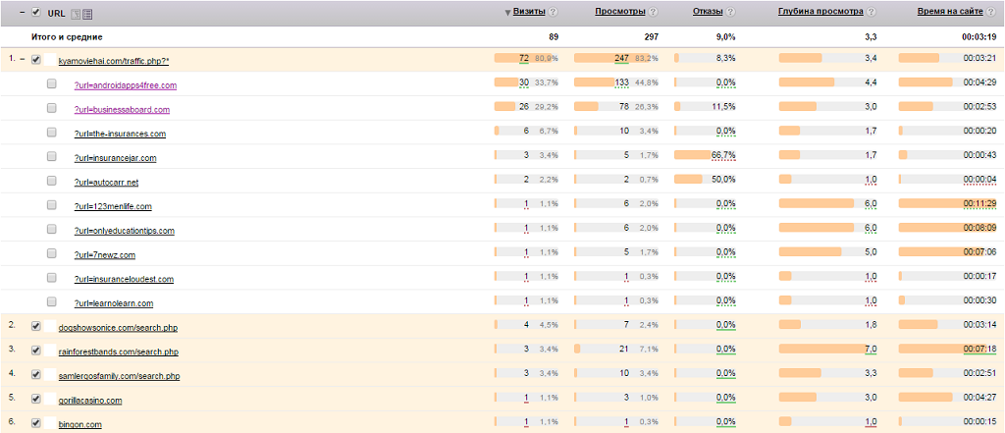
Task: Open help icon beside Визиты column
Action: [x=554, y=12]
